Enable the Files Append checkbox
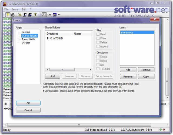The height and width of the screenshot is (135, 173). [98, 46]
